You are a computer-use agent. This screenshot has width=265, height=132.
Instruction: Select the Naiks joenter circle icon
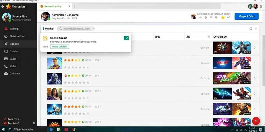click(6, 36)
